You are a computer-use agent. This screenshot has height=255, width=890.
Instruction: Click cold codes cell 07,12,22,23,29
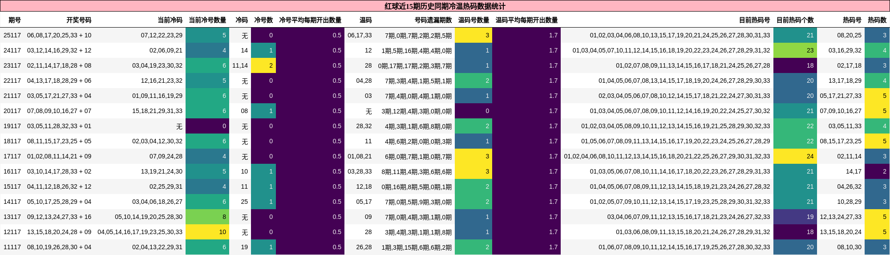(x=162, y=35)
